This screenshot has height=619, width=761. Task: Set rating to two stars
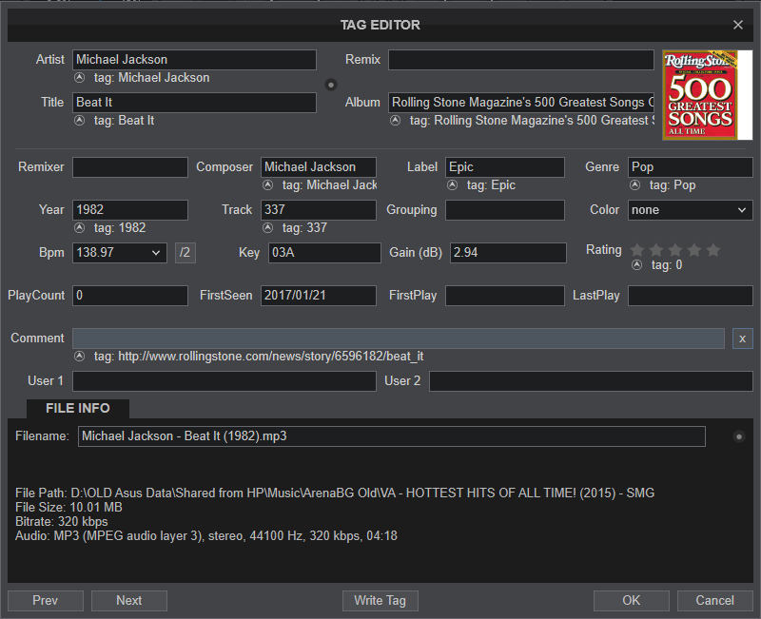point(656,250)
